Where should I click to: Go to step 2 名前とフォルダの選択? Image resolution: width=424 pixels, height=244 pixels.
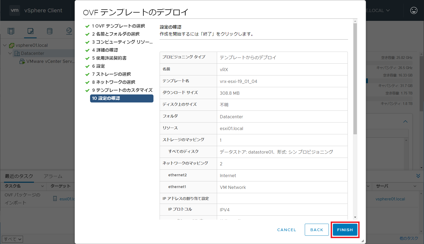click(116, 34)
